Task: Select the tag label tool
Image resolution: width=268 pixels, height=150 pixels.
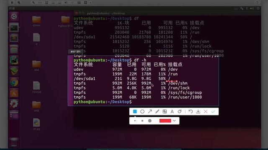Action: click(x=180, y=111)
